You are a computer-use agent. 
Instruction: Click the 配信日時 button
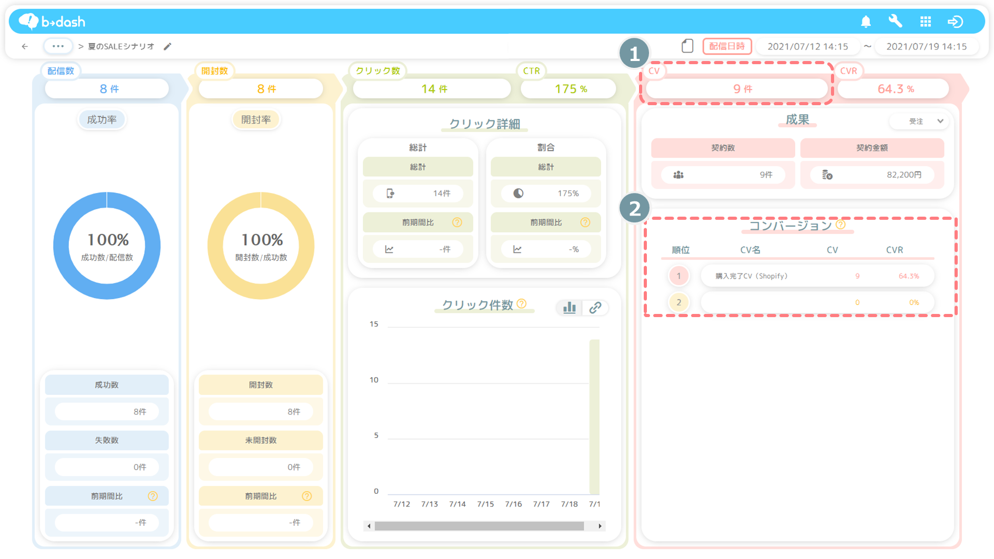(727, 46)
